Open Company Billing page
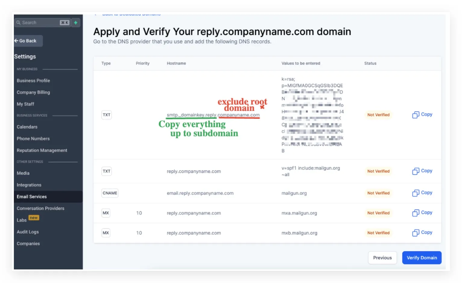The image size is (462, 283). (x=33, y=92)
